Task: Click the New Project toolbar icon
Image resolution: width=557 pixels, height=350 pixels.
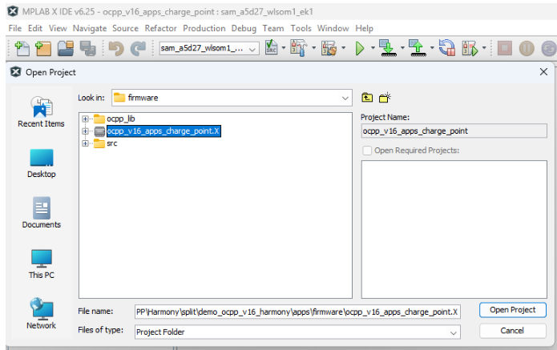Action: (43, 48)
